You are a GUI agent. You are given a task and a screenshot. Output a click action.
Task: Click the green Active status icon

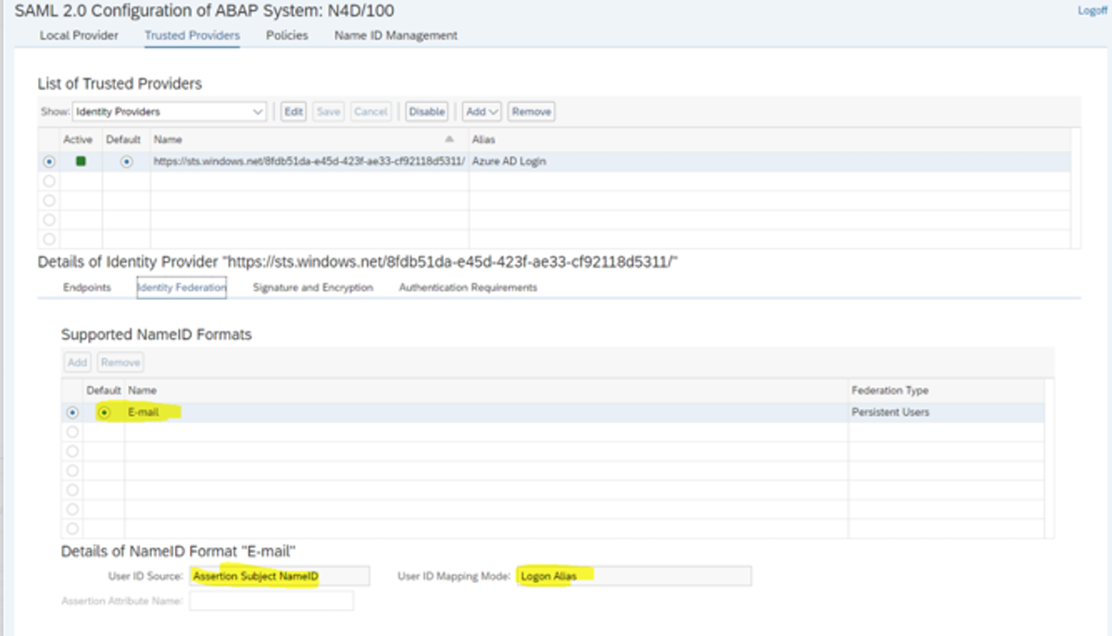[x=81, y=161]
